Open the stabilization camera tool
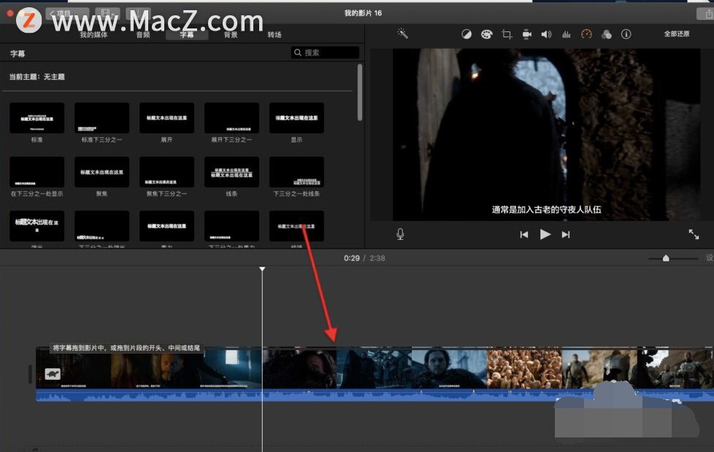Screen dimensions: 714x452 (527, 34)
